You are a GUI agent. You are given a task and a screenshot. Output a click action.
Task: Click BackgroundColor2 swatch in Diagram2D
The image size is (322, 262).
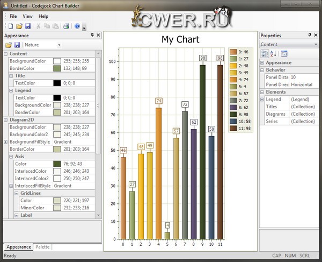pos(57,134)
